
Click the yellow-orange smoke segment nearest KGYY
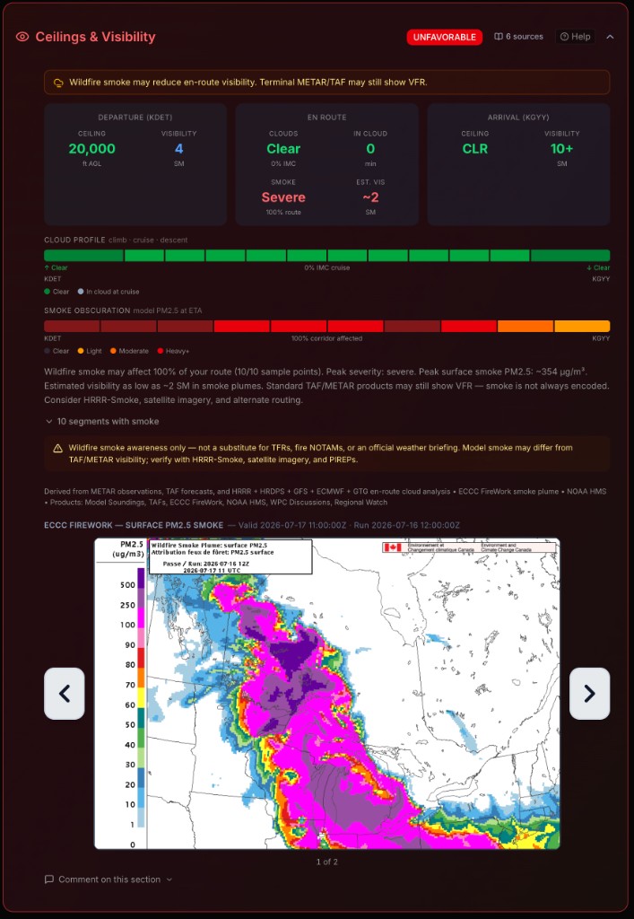582,326
